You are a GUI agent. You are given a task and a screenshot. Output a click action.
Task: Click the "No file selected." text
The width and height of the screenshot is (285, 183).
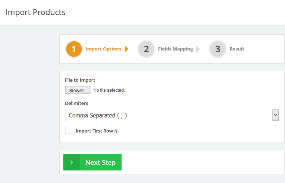pos(109,90)
